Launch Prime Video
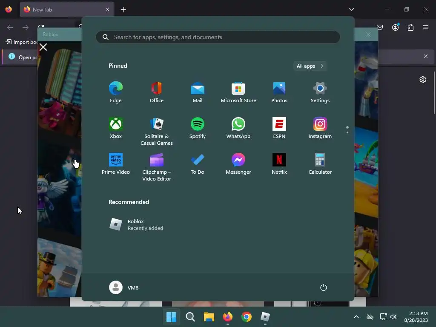This screenshot has width=436, height=327. click(x=116, y=164)
